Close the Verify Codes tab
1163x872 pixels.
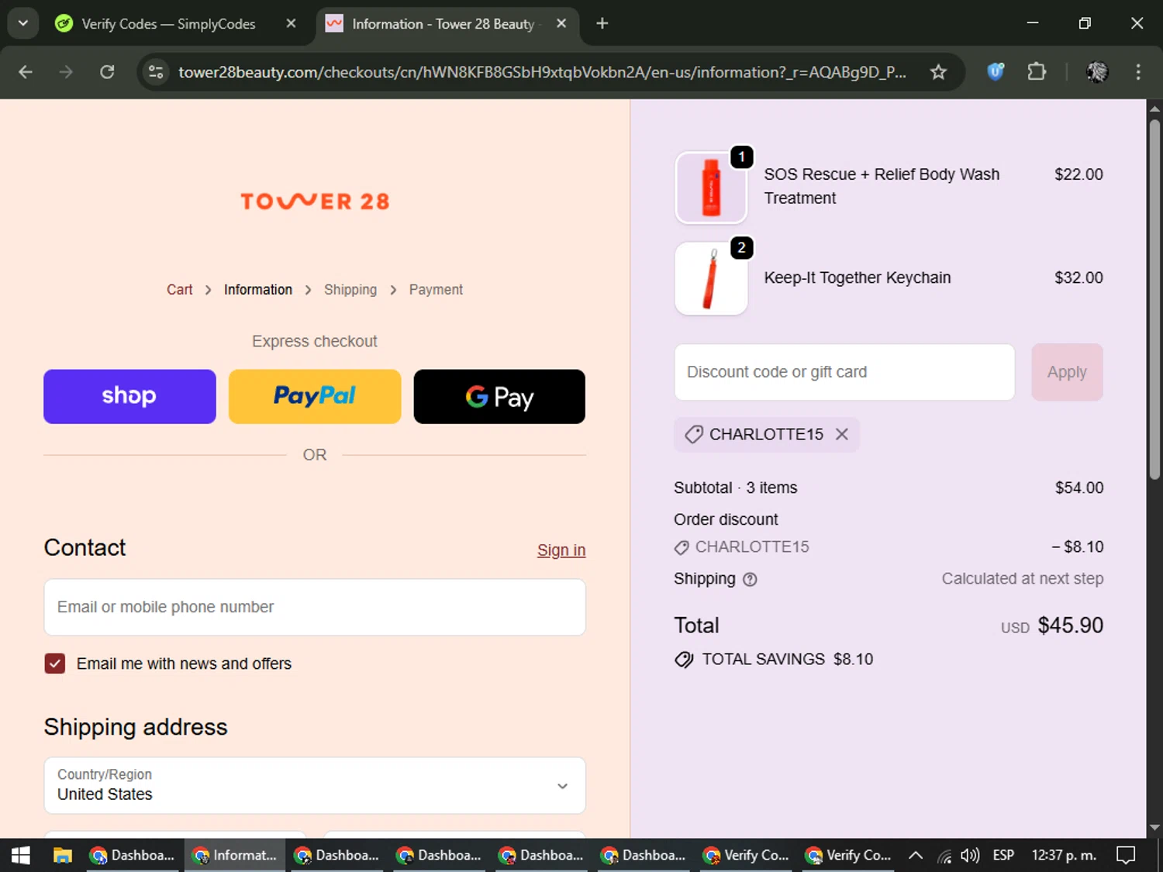pos(291,24)
